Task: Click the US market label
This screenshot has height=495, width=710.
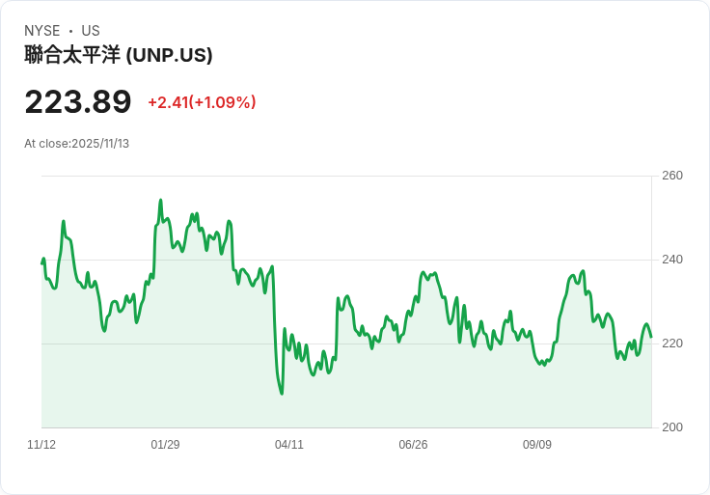Action: 91,31
